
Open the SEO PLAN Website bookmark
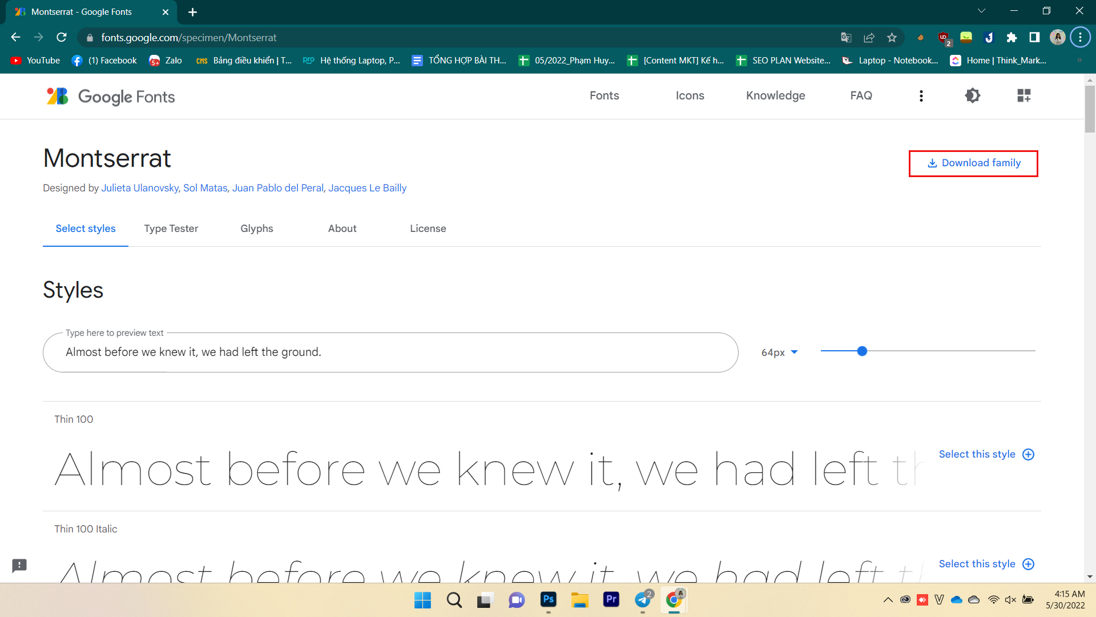click(783, 61)
